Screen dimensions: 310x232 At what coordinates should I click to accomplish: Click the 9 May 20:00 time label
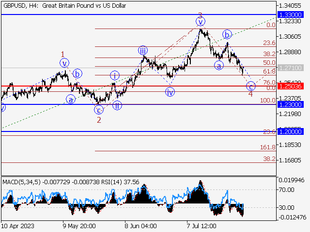pos(79,226)
